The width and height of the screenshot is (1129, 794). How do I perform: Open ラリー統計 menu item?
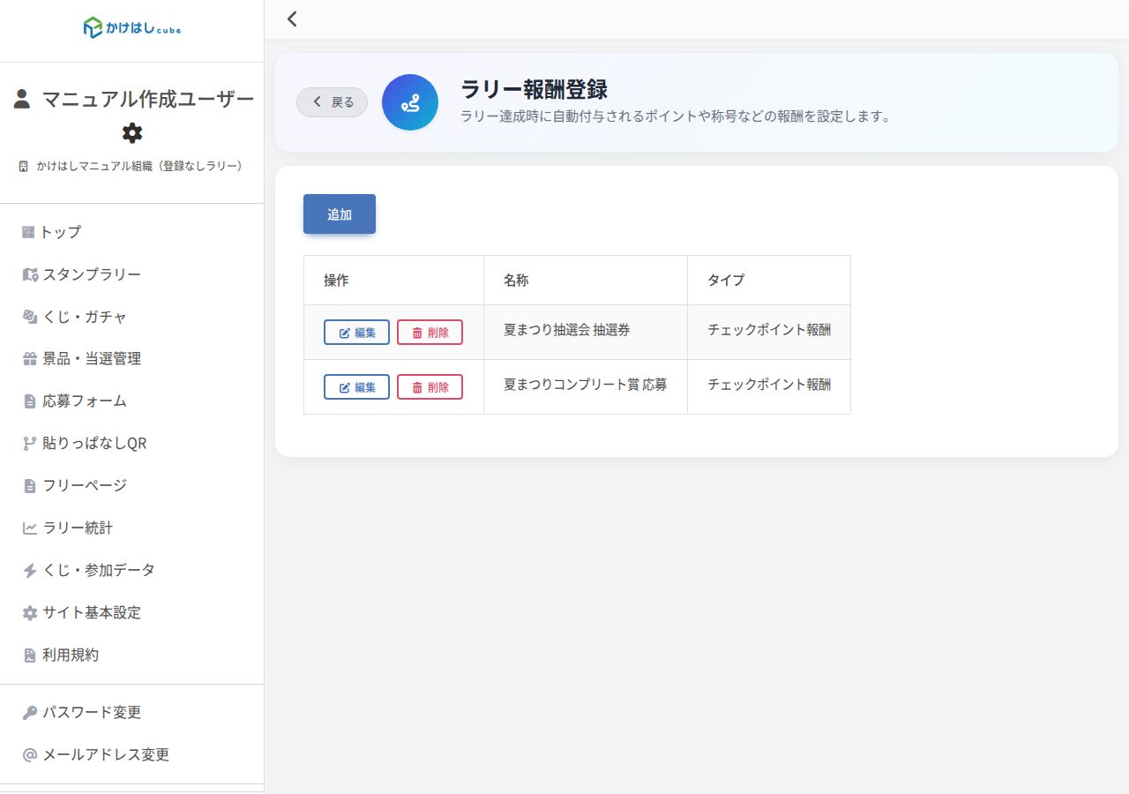tap(131, 528)
